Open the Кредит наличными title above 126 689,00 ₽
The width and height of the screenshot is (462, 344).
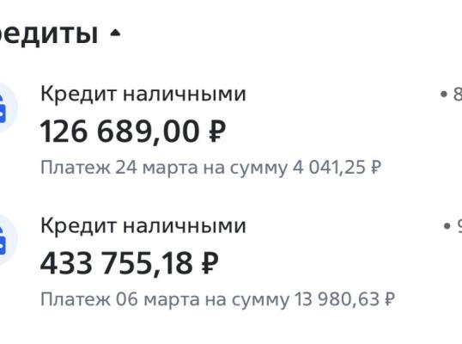[143, 94]
